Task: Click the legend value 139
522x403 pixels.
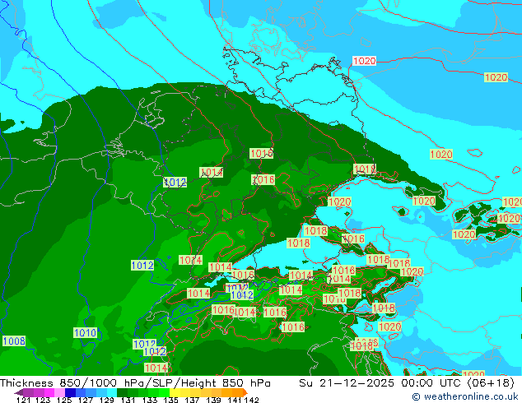Action: 214,400
